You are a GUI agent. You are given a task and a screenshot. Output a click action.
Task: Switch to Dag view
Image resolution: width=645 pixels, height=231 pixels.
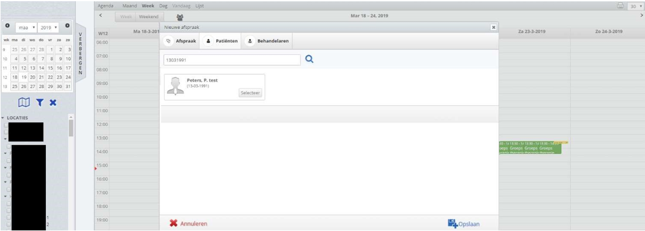163,6
